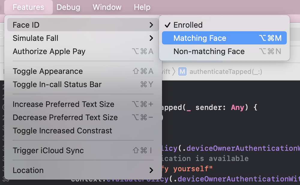
Task: Open the Debug menu
Action: [x=68, y=7]
